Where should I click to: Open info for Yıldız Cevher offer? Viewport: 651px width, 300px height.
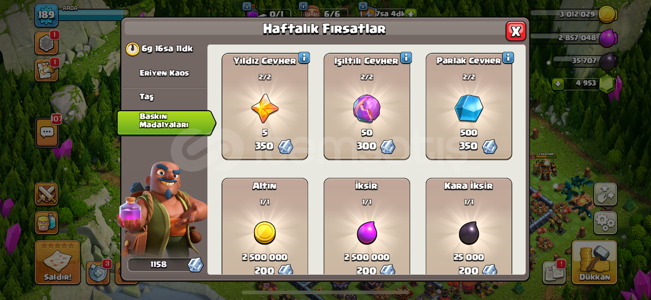pyautogui.click(x=304, y=58)
